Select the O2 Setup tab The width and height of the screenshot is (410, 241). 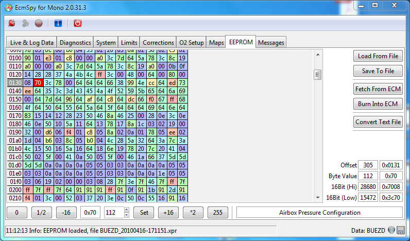(x=191, y=43)
